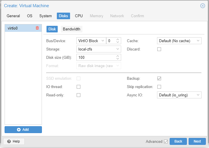Viewport: 209px width, 148px height.
Task: Go to the General tab
Action: pos(13,16)
